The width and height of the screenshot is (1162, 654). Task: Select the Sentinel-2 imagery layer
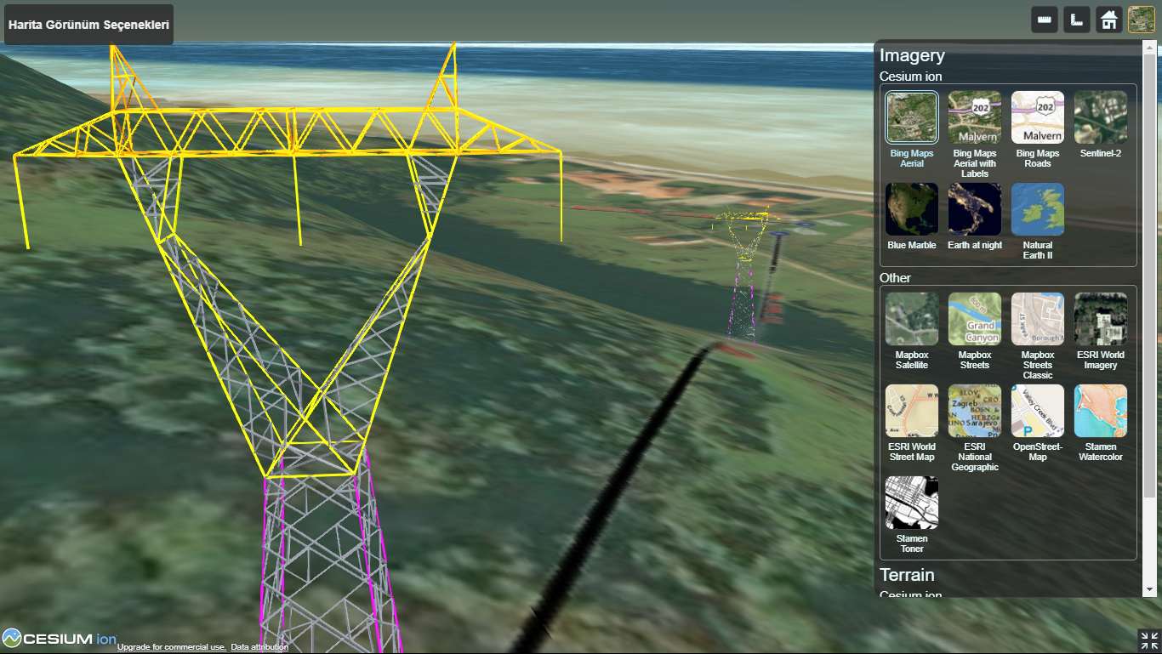click(1101, 124)
